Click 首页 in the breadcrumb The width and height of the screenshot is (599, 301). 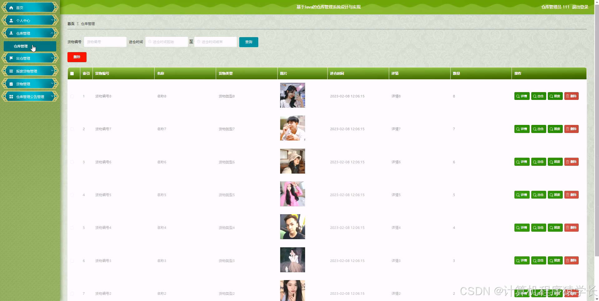pos(71,24)
